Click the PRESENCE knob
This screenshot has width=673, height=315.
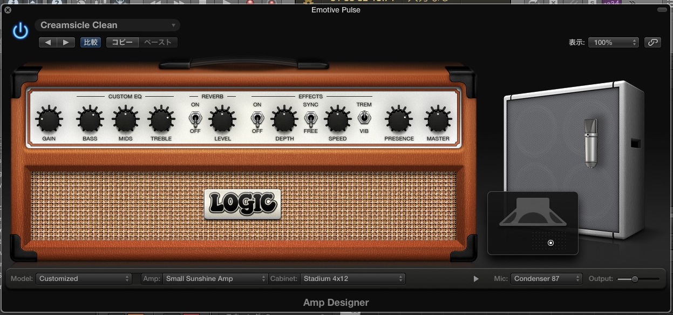pyautogui.click(x=399, y=119)
